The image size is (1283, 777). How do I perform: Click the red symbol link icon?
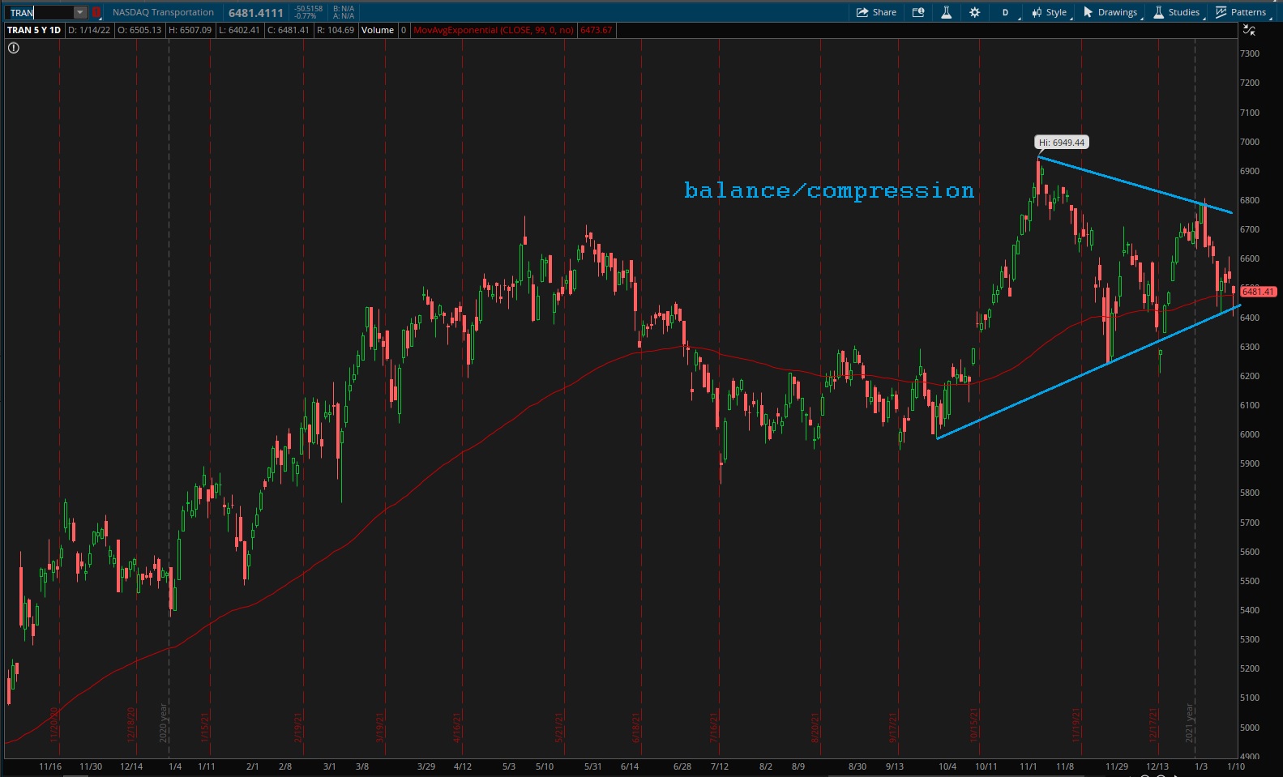click(96, 12)
